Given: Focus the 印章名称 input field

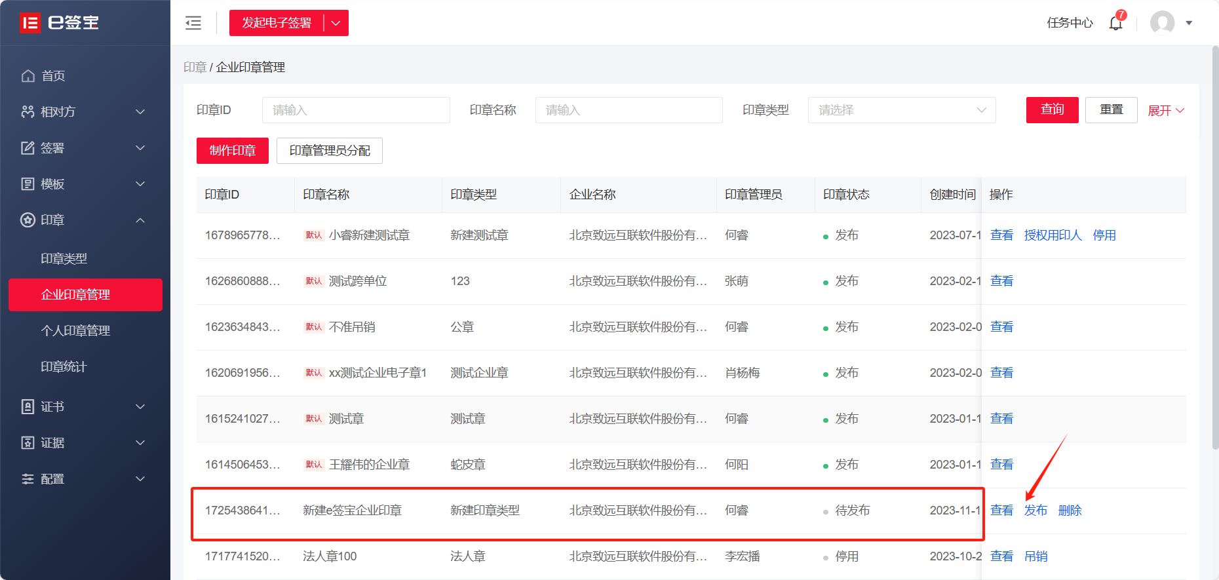Looking at the screenshot, I should pyautogui.click(x=629, y=110).
